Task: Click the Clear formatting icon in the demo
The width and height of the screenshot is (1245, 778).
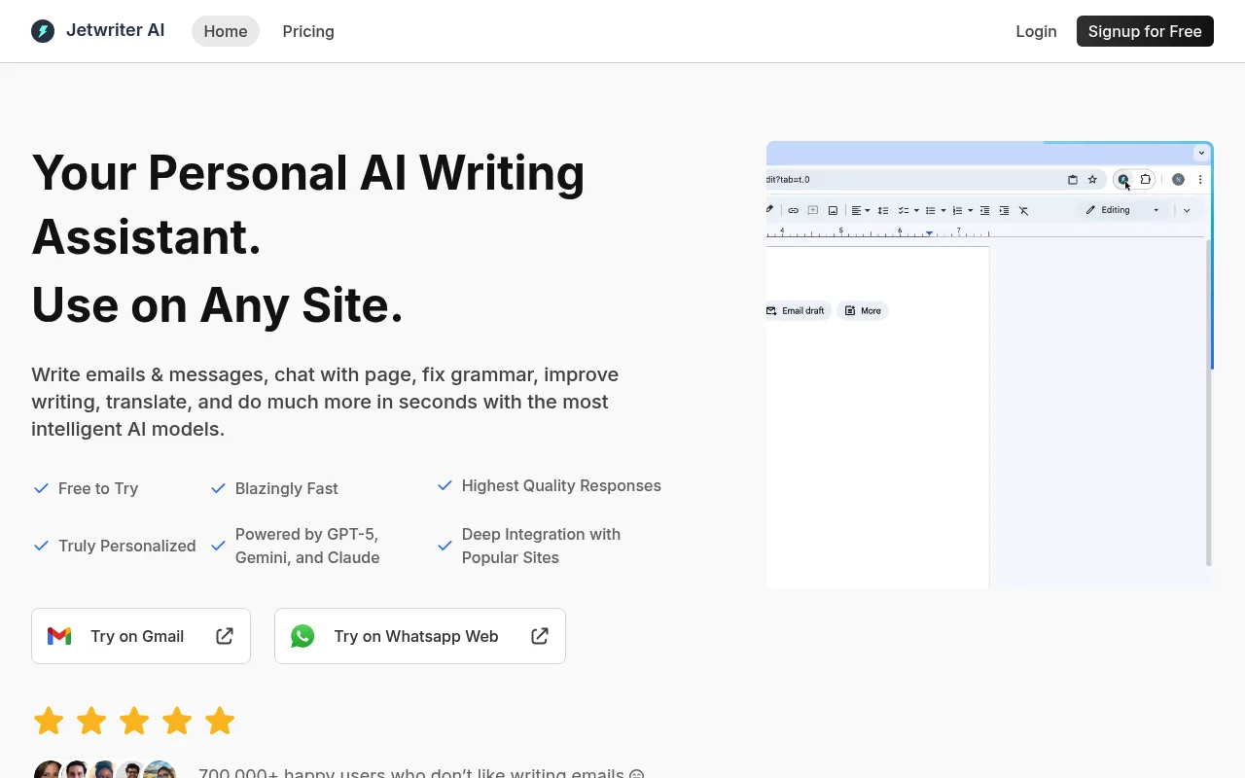Action: (1023, 210)
